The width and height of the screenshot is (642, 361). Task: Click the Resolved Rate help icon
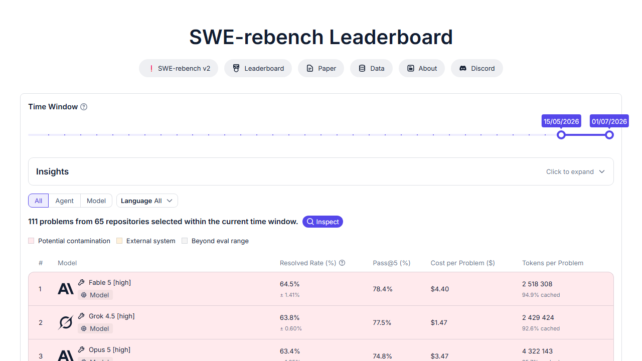tap(342, 263)
